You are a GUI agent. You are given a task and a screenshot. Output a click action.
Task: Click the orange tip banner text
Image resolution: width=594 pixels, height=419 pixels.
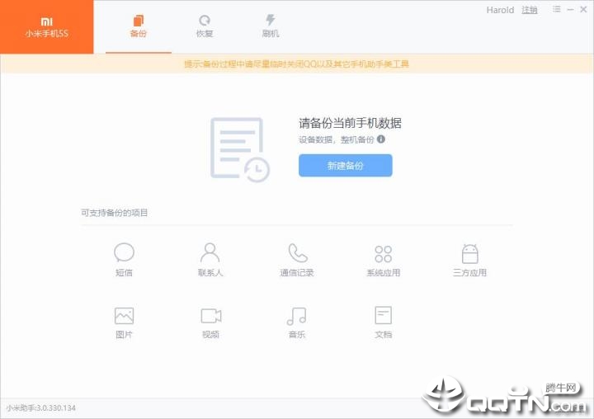[297, 64]
